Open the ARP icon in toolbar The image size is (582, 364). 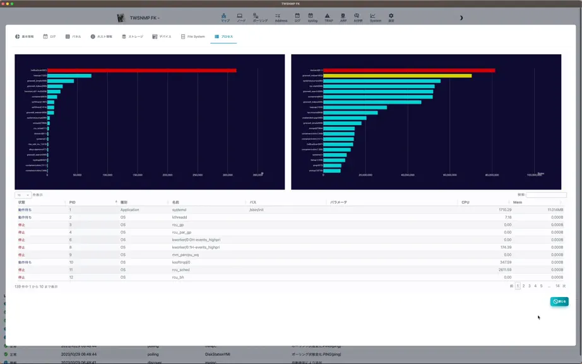pos(343,18)
